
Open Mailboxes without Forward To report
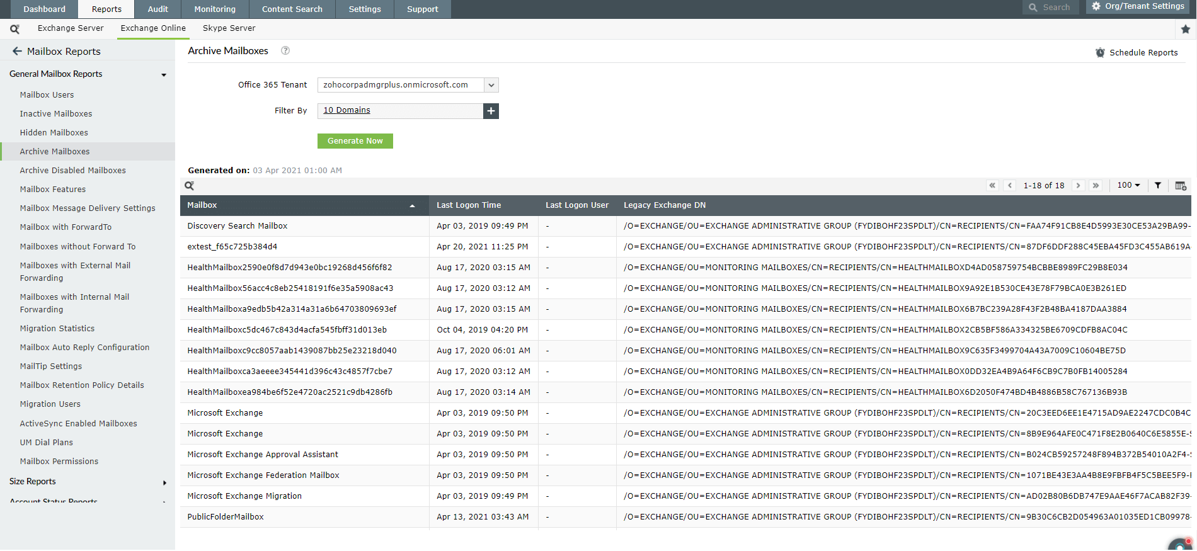pos(77,247)
